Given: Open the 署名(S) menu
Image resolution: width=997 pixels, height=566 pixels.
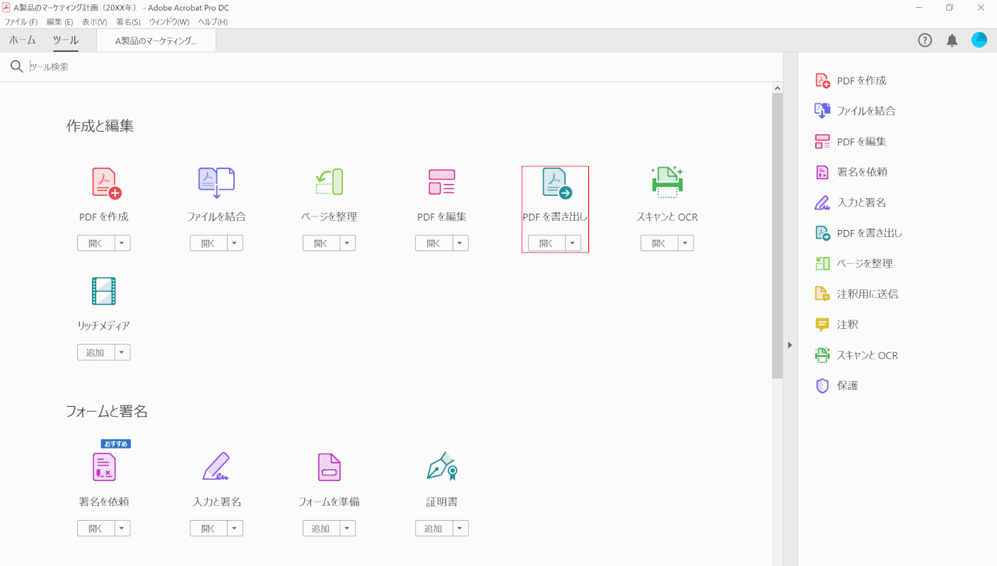Looking at the screenshot, I should pyautogui.click(x=128, y=22).
